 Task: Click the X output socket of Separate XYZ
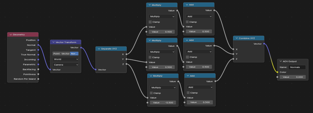click(126, 54)
